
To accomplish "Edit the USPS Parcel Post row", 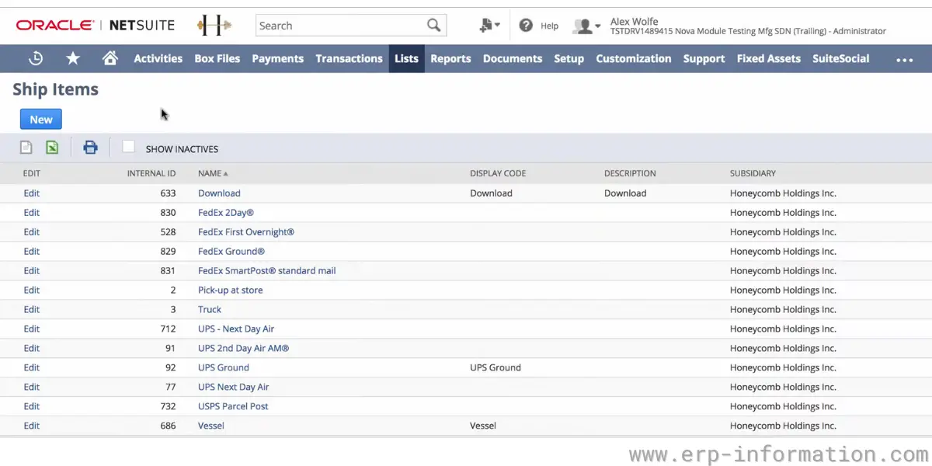I will [x=31, y=407].
